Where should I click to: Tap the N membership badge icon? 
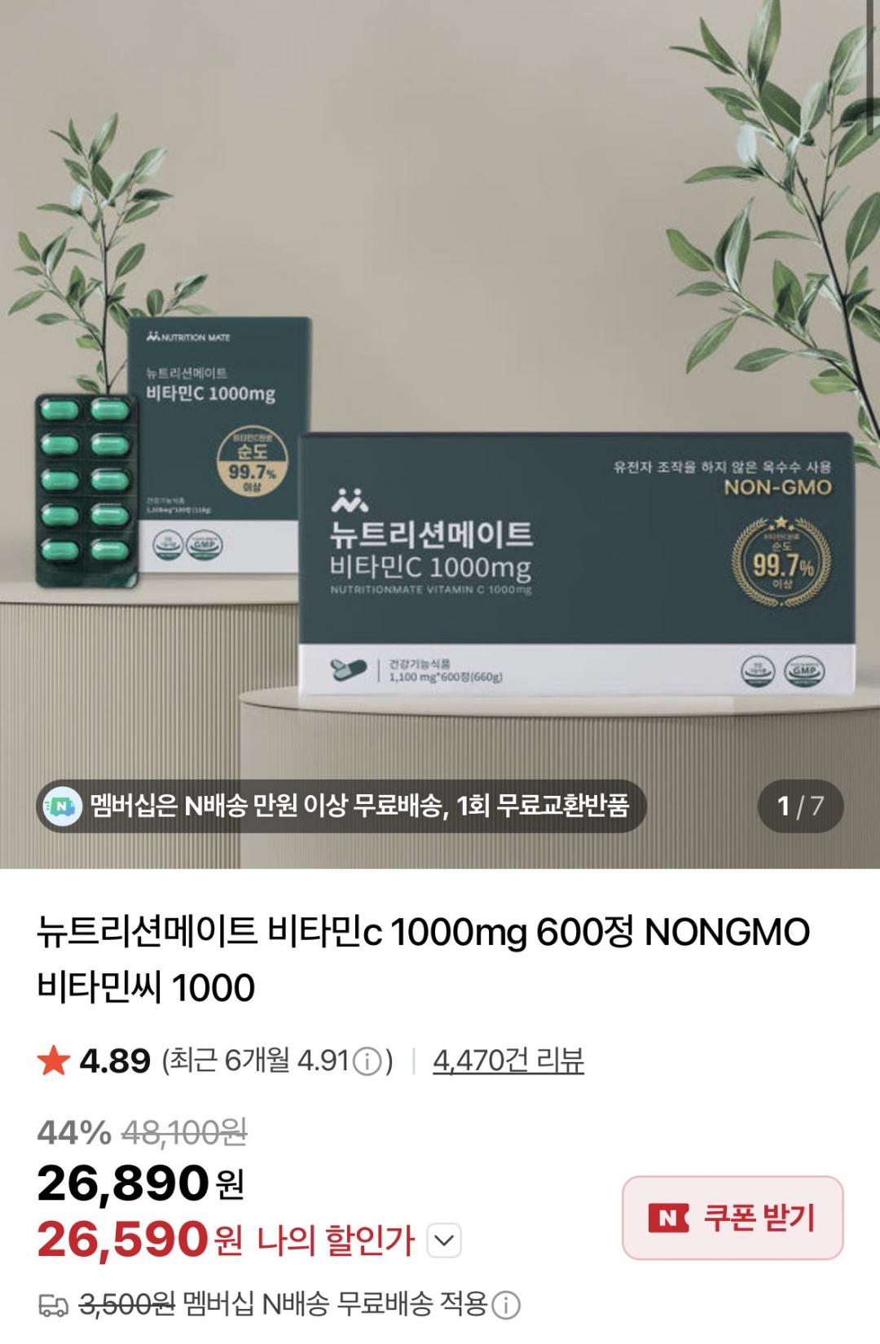tap(63, 806)
